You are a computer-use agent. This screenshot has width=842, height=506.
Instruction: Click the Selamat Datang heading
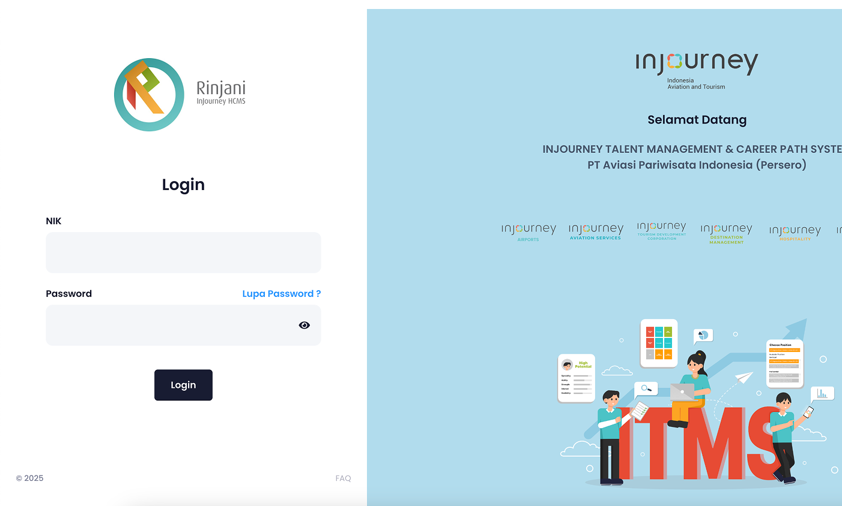pyautogui.click(x=697, y=120)
